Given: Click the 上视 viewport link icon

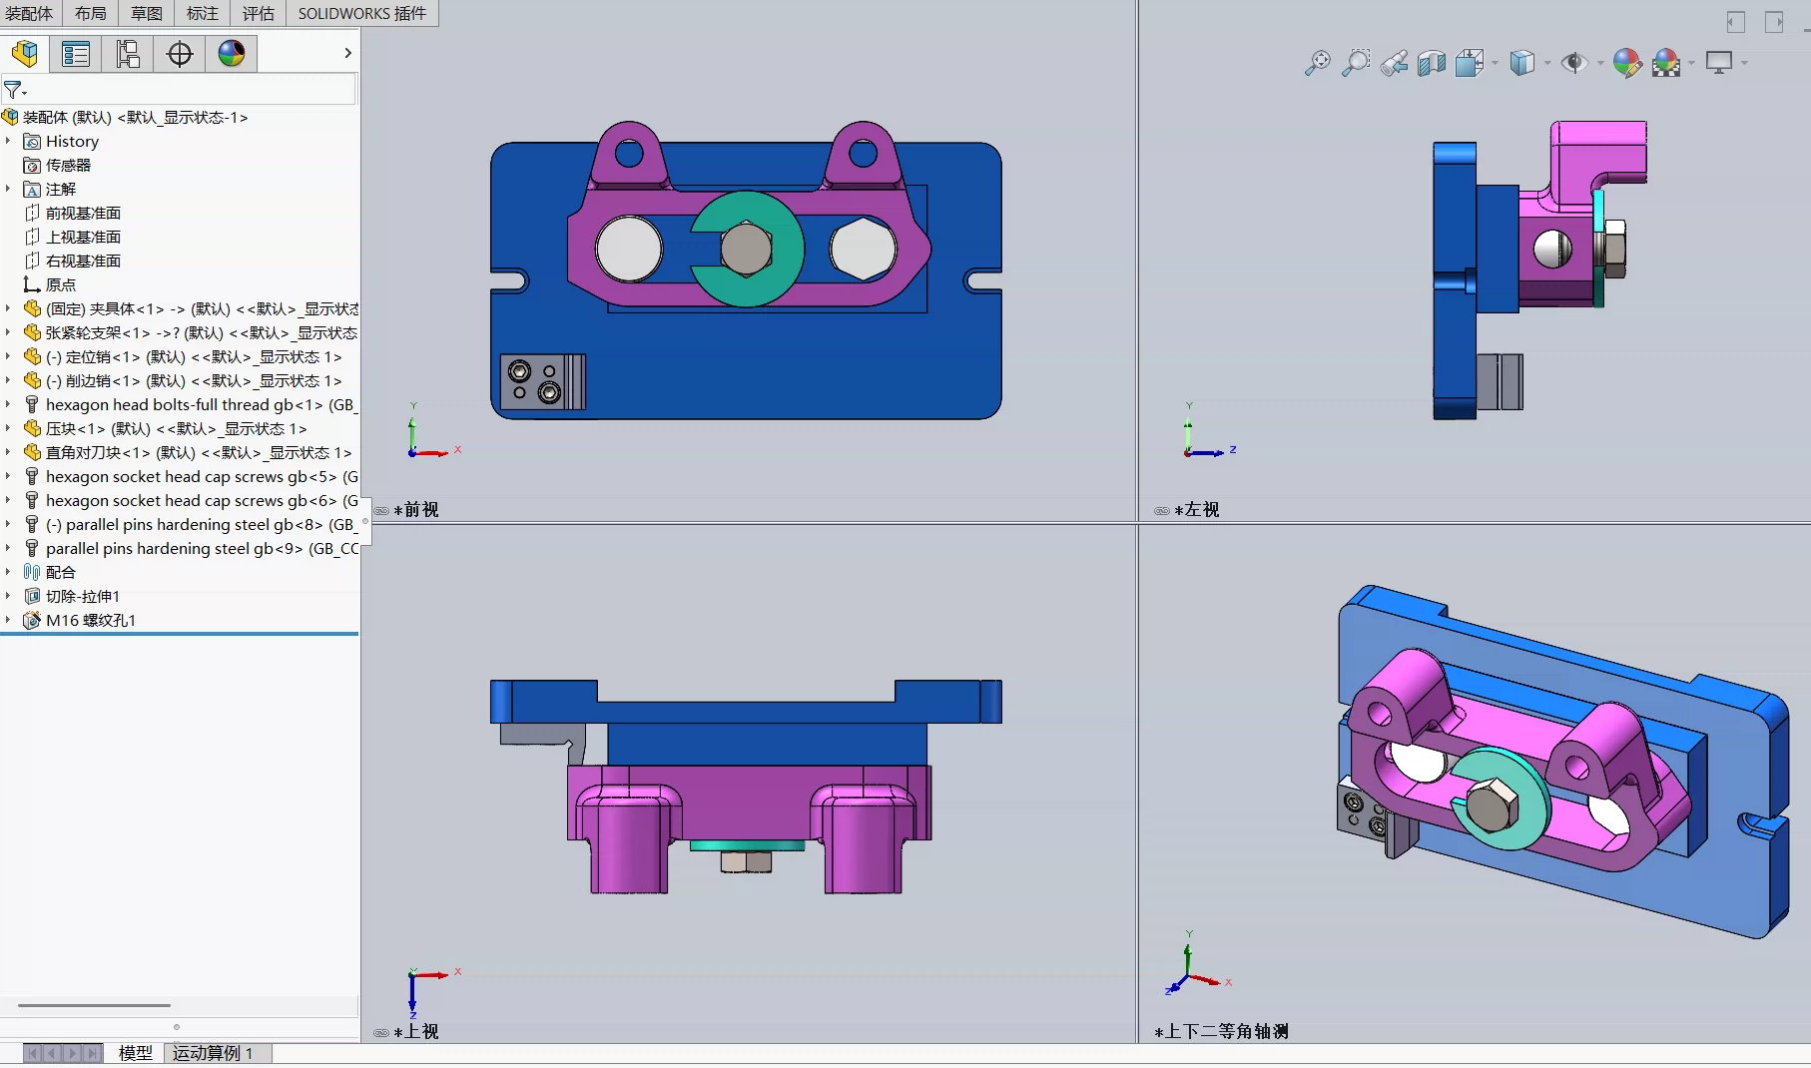Looking at the screenshot, I should [x=381, y=1033].
